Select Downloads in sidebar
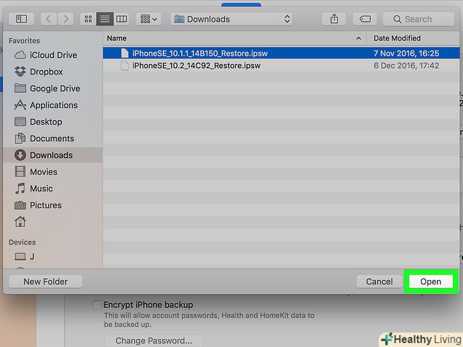463x347 pixels. 53,155
